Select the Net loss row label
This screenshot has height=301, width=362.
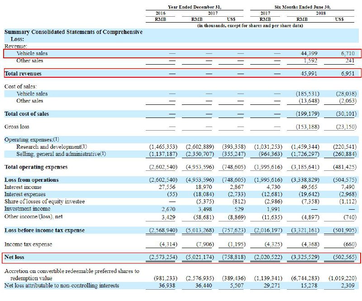click(14, 257)
